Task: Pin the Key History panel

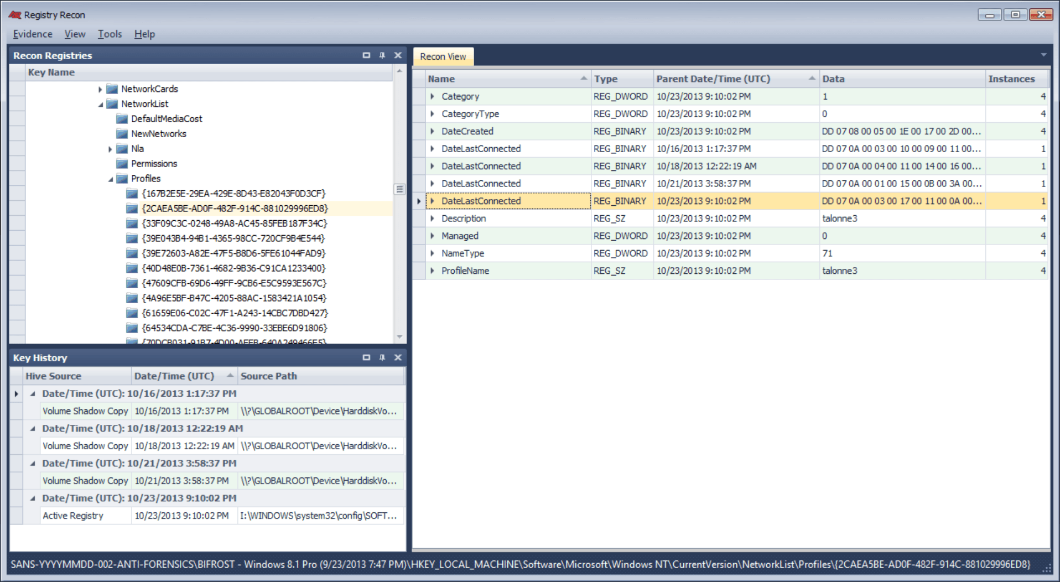Action: pos(382,357)
